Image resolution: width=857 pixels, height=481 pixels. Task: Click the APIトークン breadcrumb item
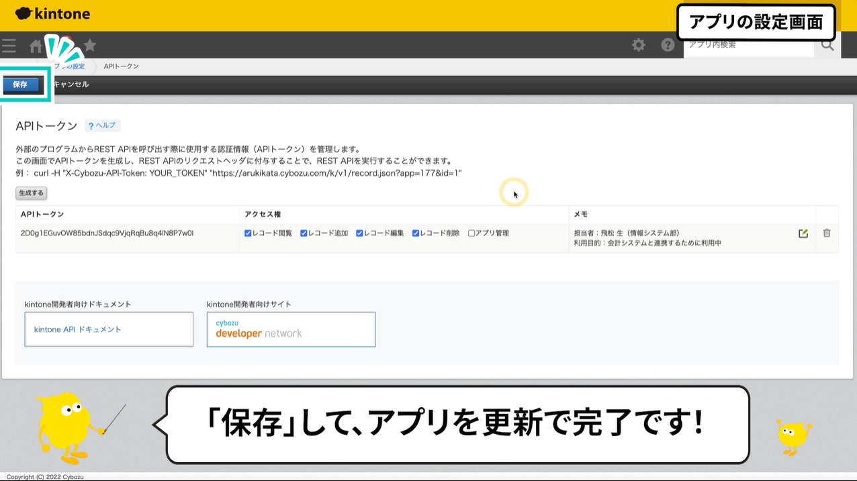(x=122, y=66)
